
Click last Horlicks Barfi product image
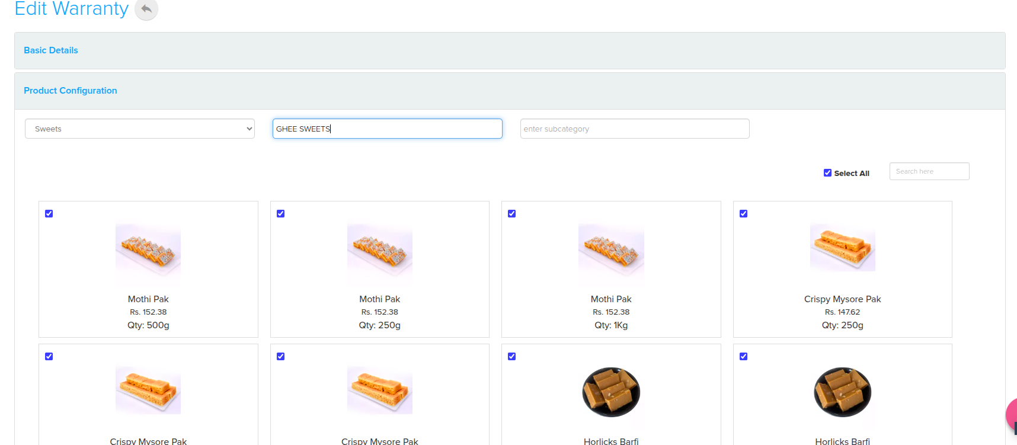coord(843,392)
